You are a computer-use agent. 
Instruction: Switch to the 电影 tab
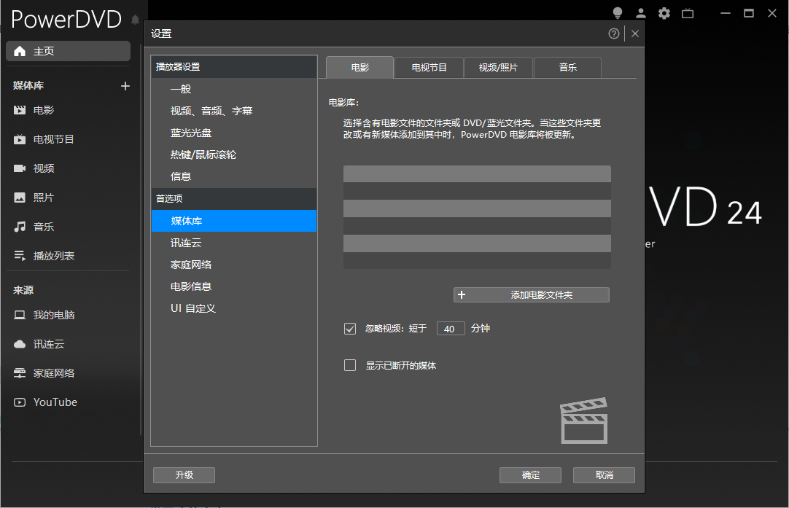[x=359, y=67]
